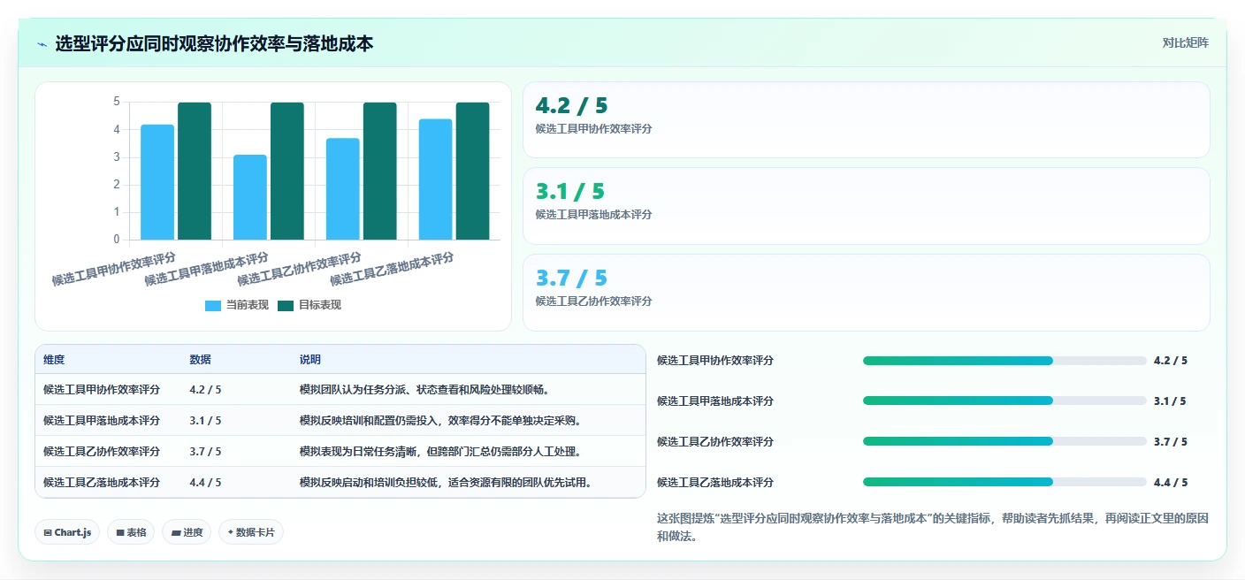Click progress bar for 候选工具乙落地成本评分

point(1004,482)
